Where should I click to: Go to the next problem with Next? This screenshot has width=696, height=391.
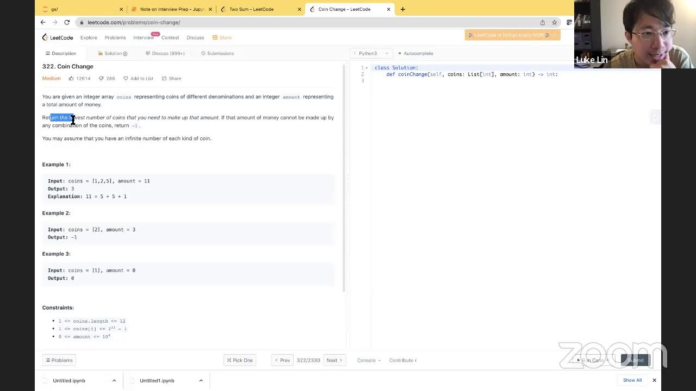334,360
